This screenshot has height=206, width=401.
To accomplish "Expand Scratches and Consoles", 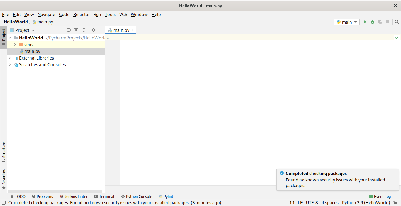I will (10, 64).
